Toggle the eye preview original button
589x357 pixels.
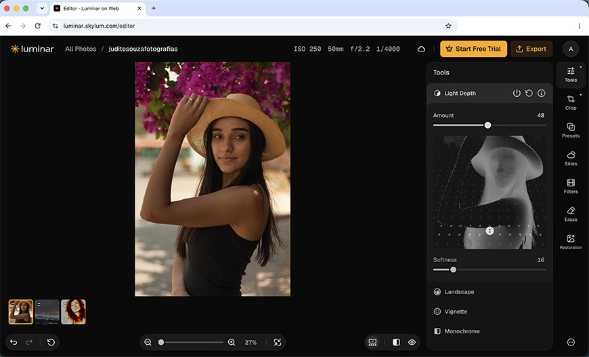tap(412, 342)
